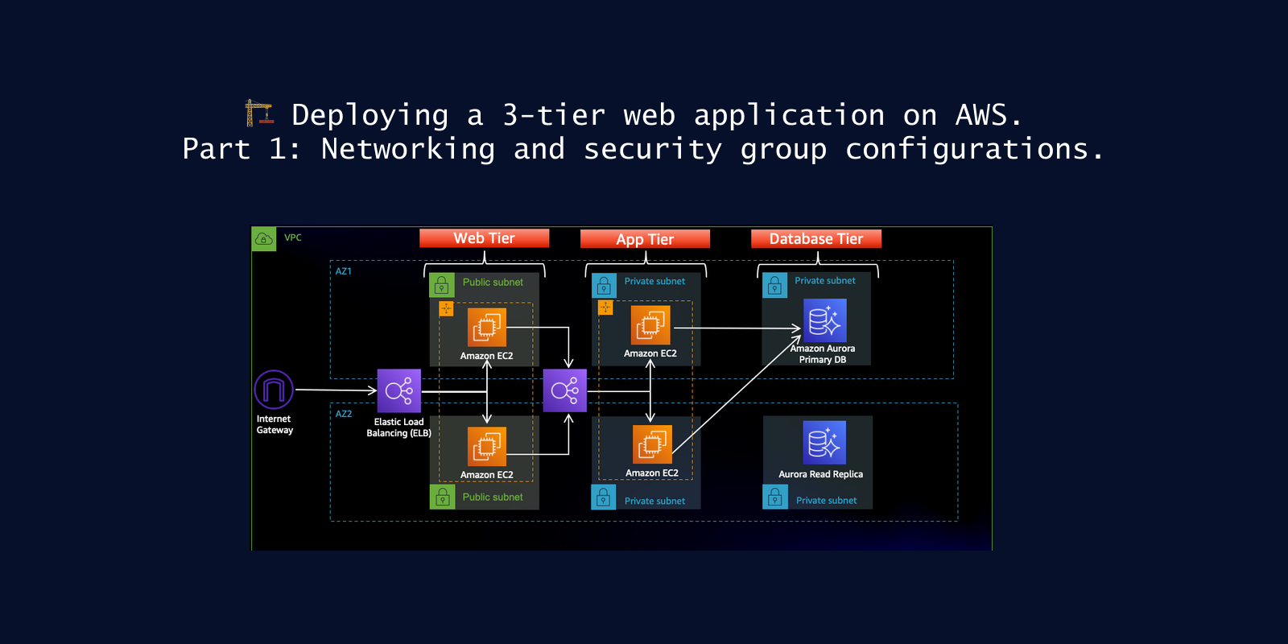Click the Elastic Load Balancing icon
Viewport: 1288px width, 644px height.
pyautogui.click(x=399, y=391)
